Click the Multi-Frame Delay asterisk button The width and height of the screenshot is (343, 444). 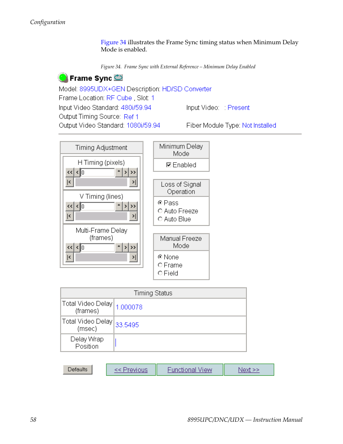point(119,248)
